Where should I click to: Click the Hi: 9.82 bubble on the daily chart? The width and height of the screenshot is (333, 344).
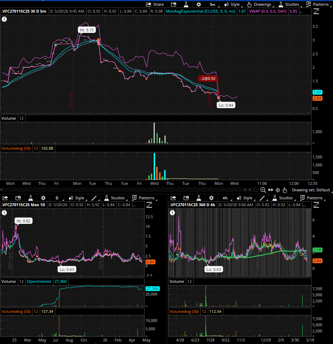24,221
